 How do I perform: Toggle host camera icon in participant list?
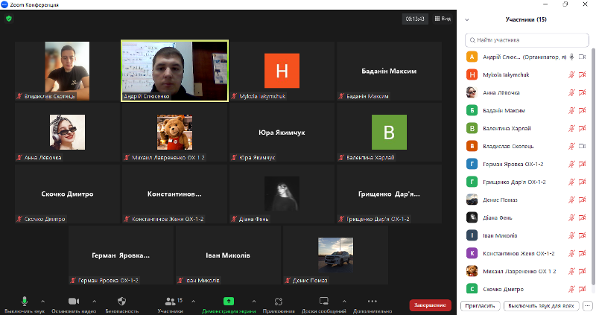(583, 57)
